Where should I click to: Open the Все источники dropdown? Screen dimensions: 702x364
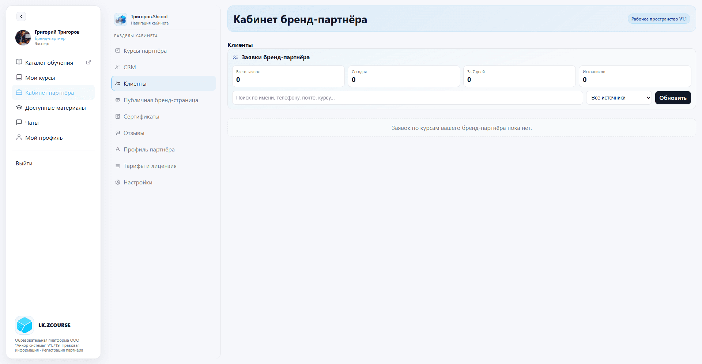[618, 98]
